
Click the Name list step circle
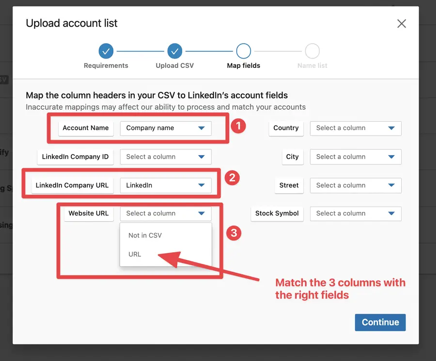(312, 51)
